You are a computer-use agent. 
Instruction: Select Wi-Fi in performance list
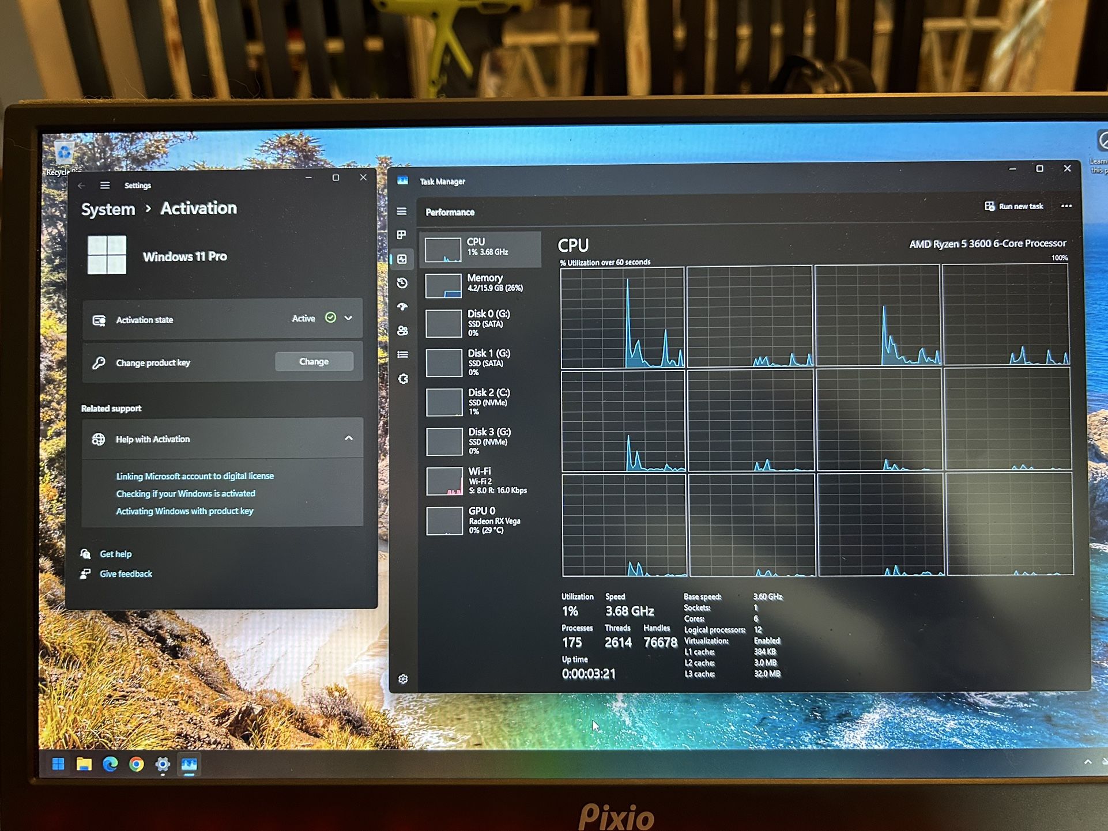[x=483, y=481]
